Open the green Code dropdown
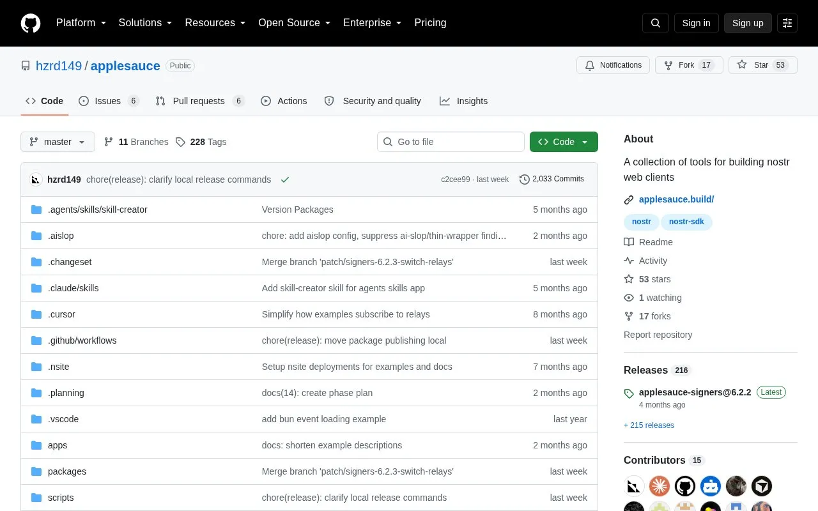Viewport: 818px width, 511px height. [x=564, y=142]
